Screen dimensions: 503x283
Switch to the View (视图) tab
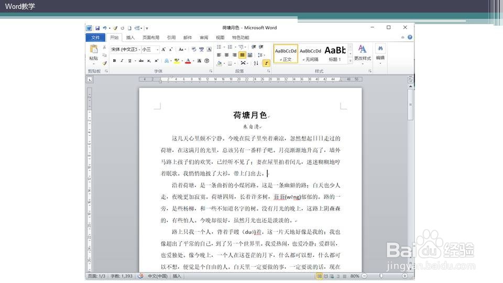220,38
